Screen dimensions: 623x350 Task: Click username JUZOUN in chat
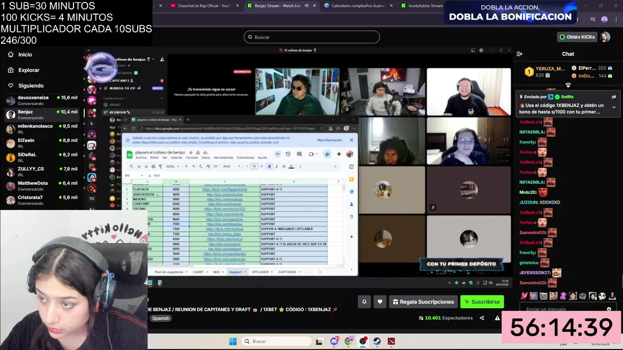(x=529, y=202)
